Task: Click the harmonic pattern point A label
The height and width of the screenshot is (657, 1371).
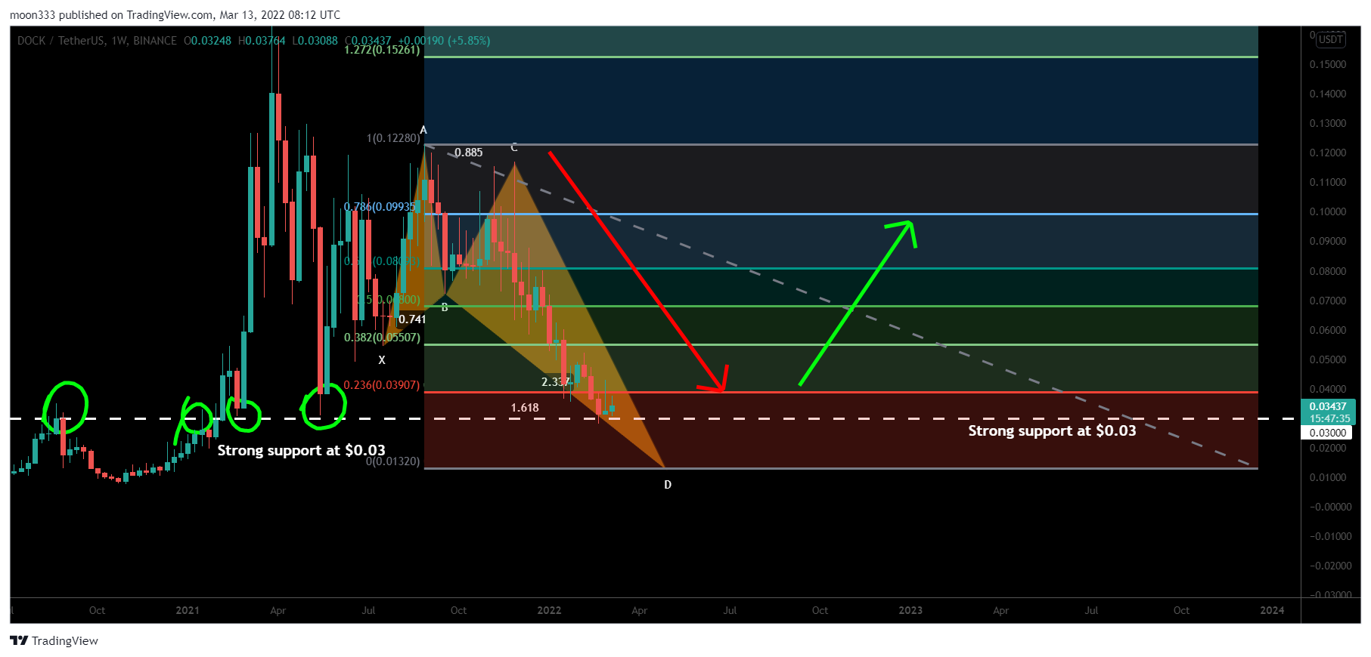Action: [x=423, y=130]
